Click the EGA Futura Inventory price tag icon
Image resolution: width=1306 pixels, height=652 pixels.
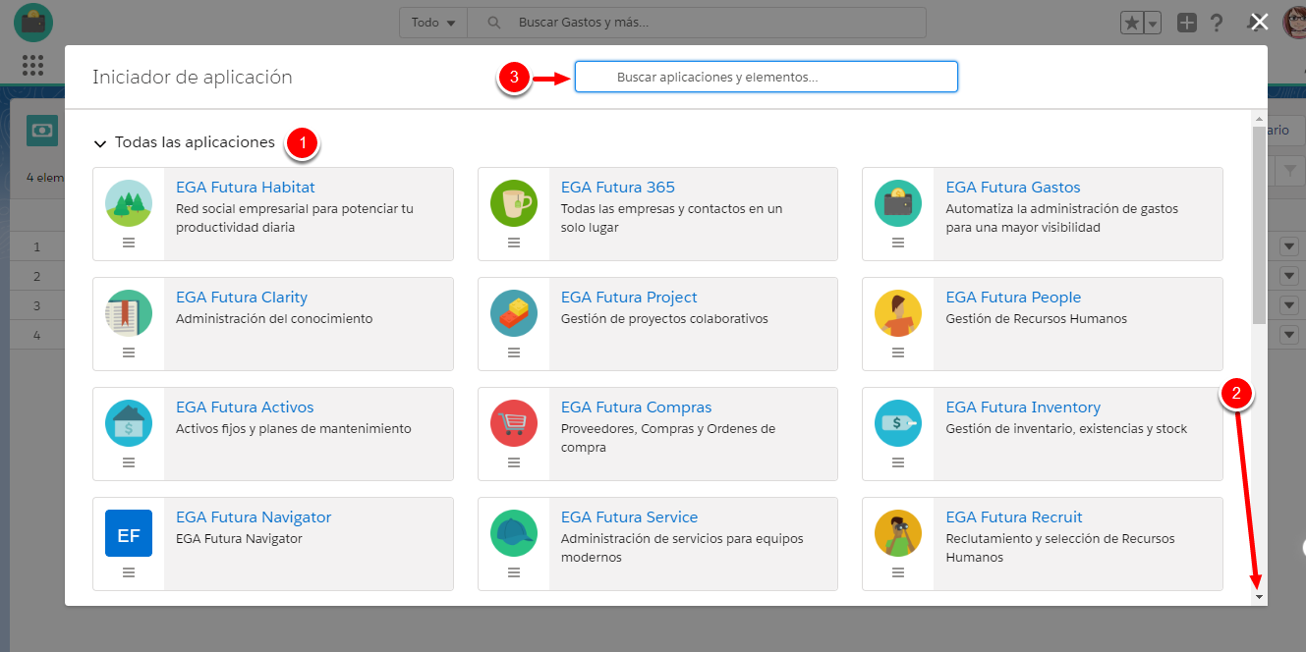[x=898, y=423]
